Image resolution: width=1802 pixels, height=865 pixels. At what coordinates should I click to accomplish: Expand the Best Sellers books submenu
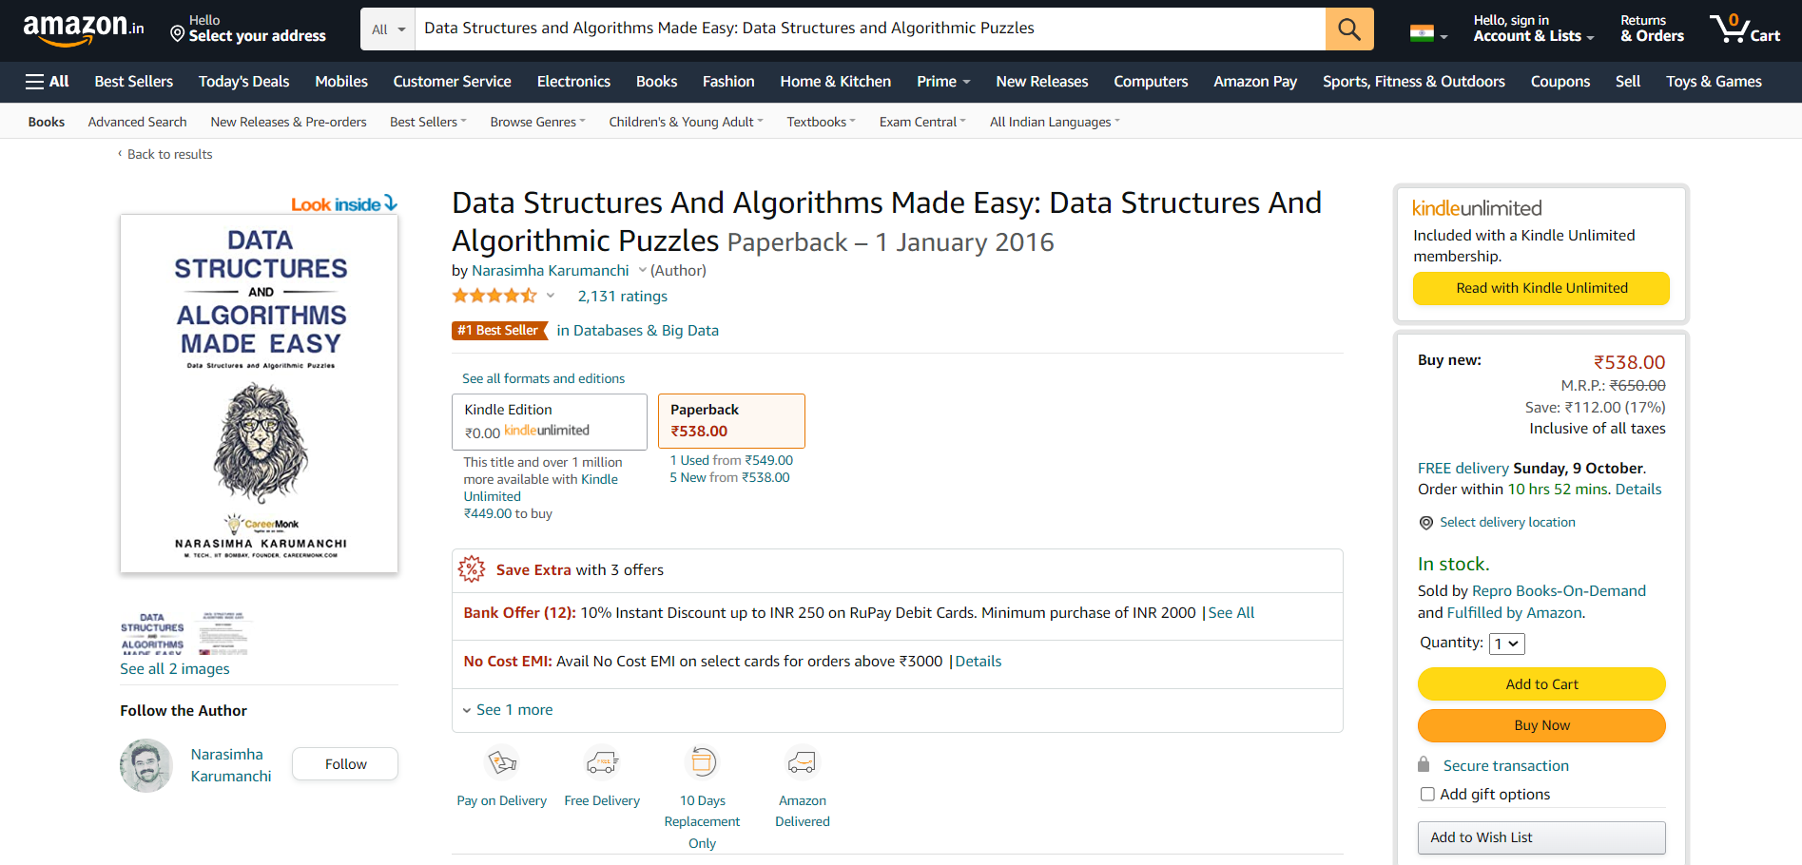(x=428, y=122)
